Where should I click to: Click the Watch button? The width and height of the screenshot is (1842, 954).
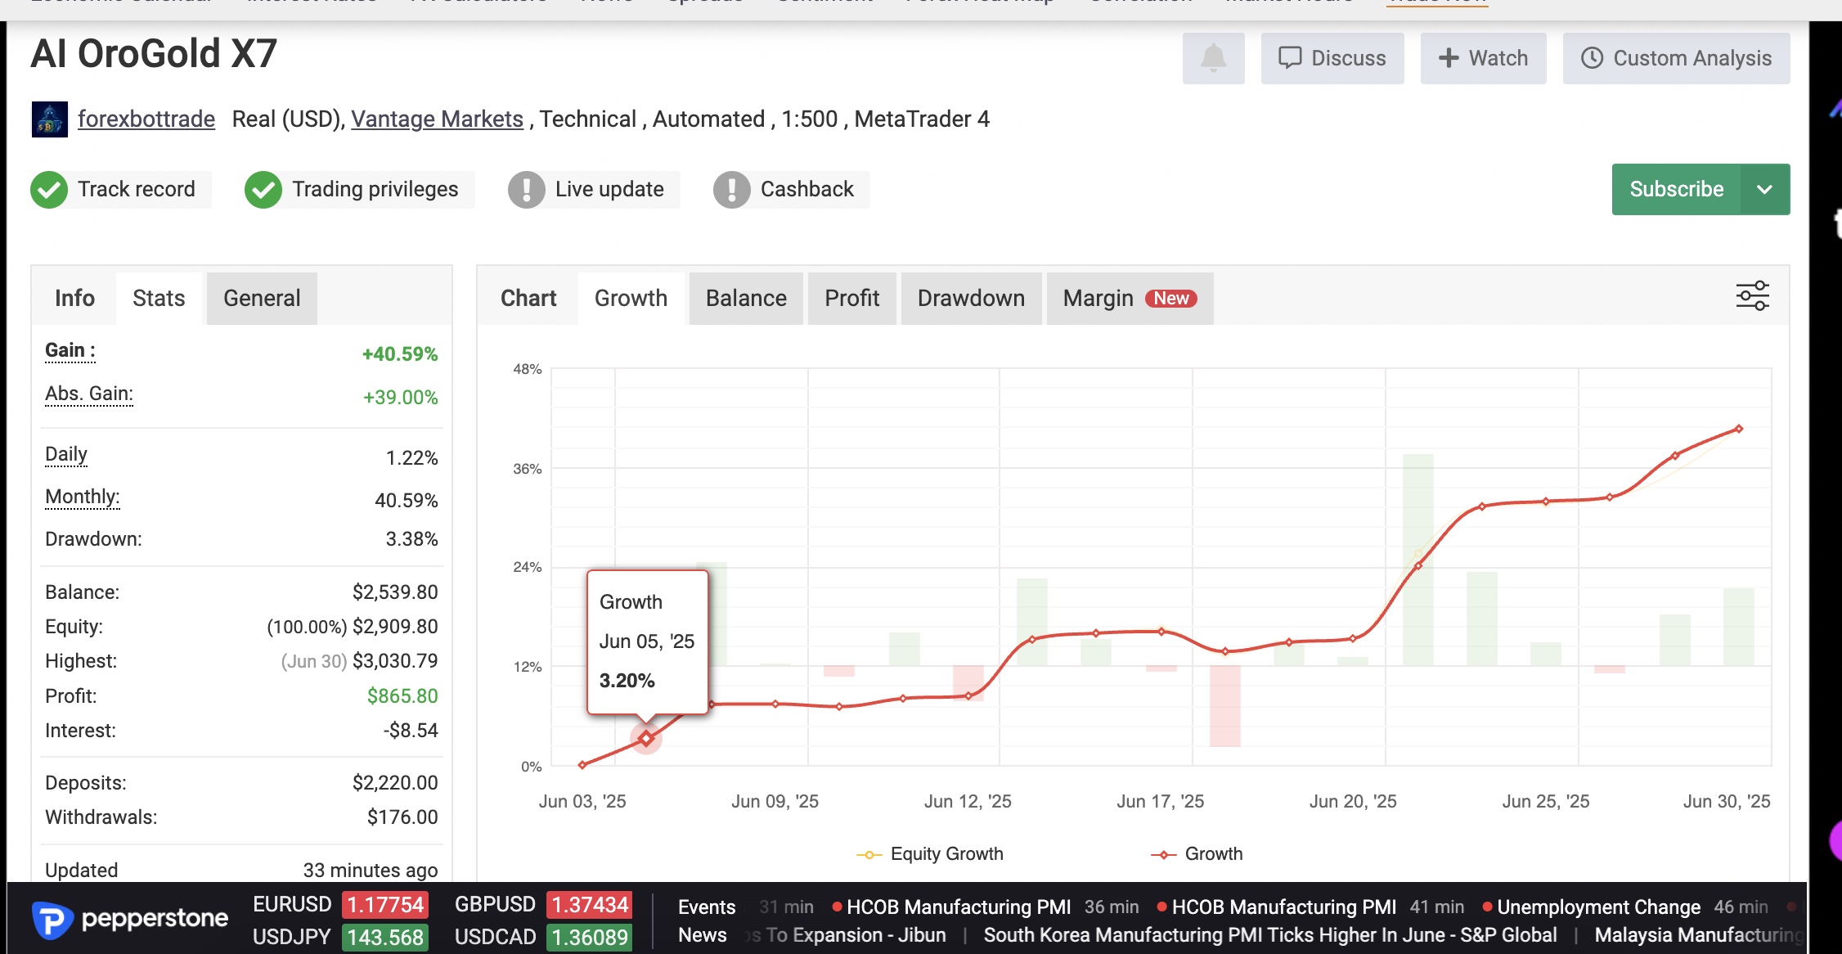click(1483, 58)
